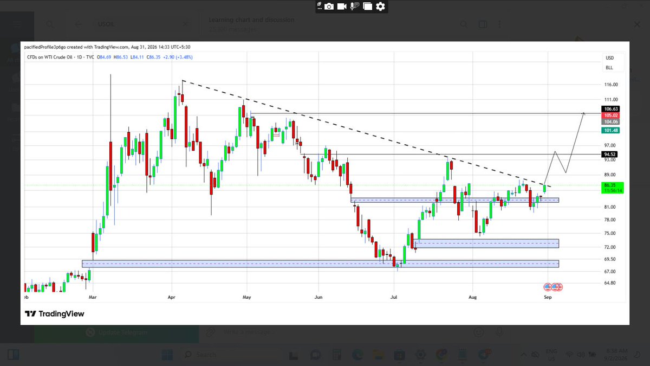The height and width of the screenshot is (366, 650).
Task: Open the taskbar clock showing 8:38 AM
Action: (616, 355)
